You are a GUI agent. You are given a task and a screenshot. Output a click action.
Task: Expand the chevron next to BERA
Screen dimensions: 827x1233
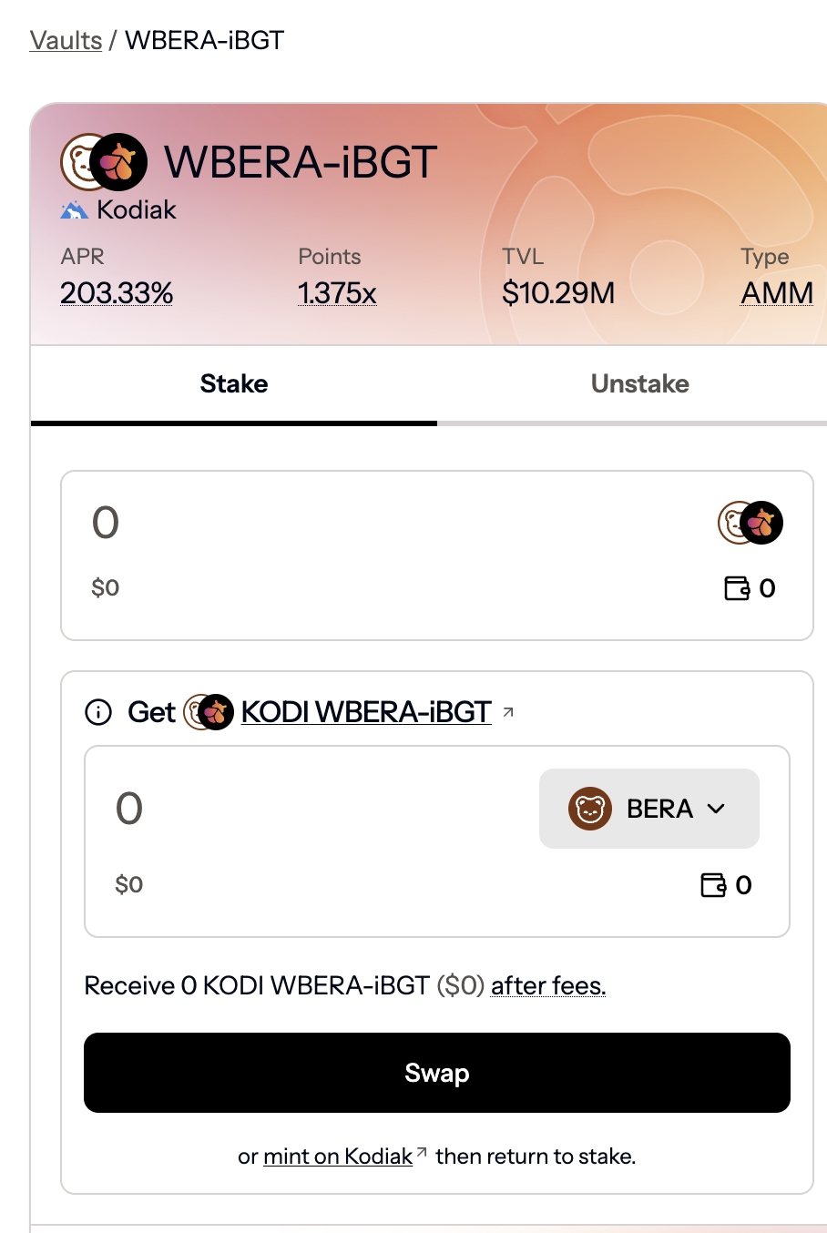click(716, 809)
